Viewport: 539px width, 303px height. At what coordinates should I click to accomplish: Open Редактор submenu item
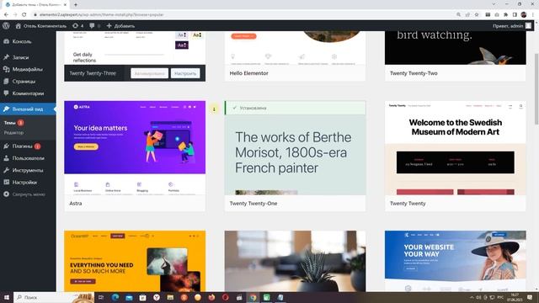point(13,133)
